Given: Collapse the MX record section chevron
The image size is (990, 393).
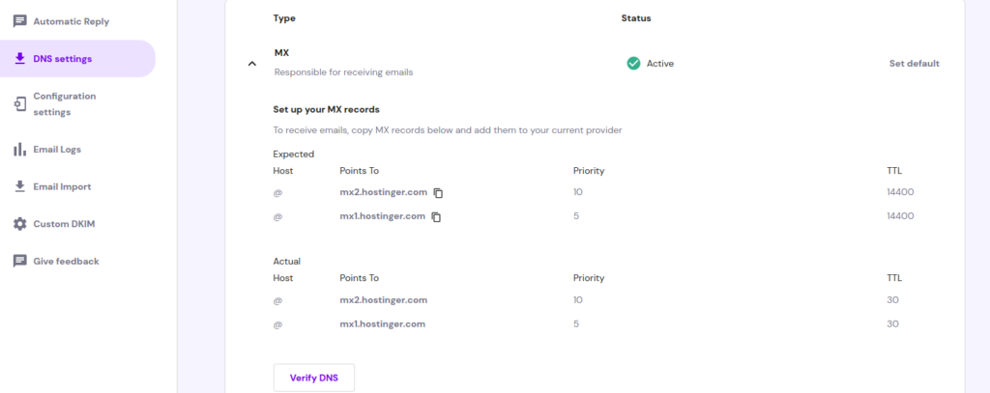Looking at the screenshot, I should pos(252,64).
